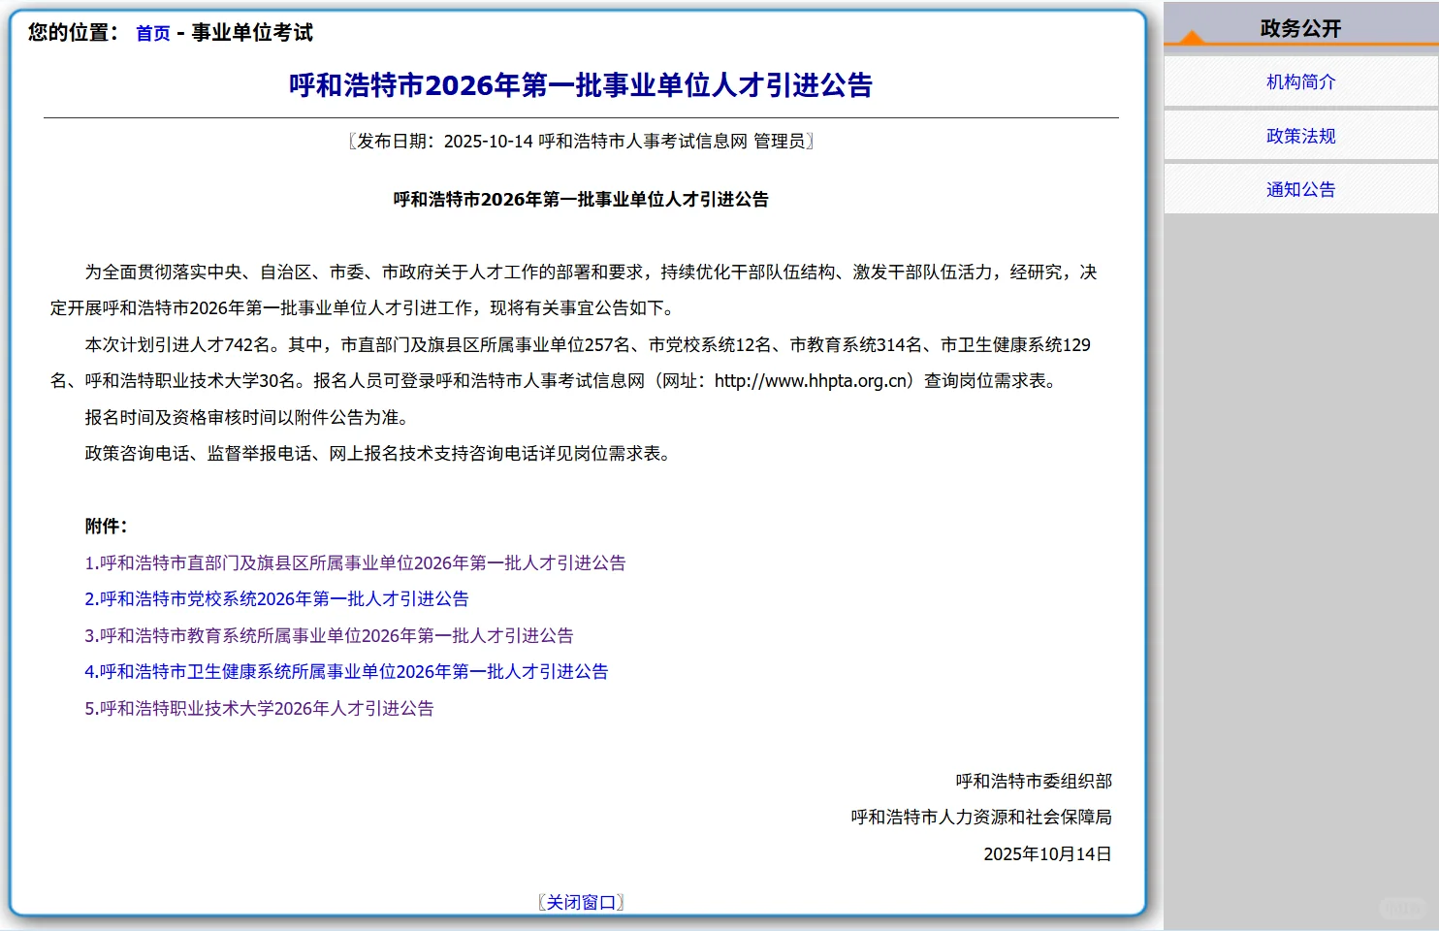The image size is (1439, 931).
Task: Click the 报名时间及资格审核时间 paragraph
Action: click(249, 417)
